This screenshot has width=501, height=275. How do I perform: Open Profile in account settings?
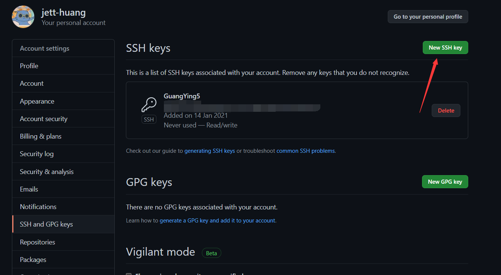29,66
